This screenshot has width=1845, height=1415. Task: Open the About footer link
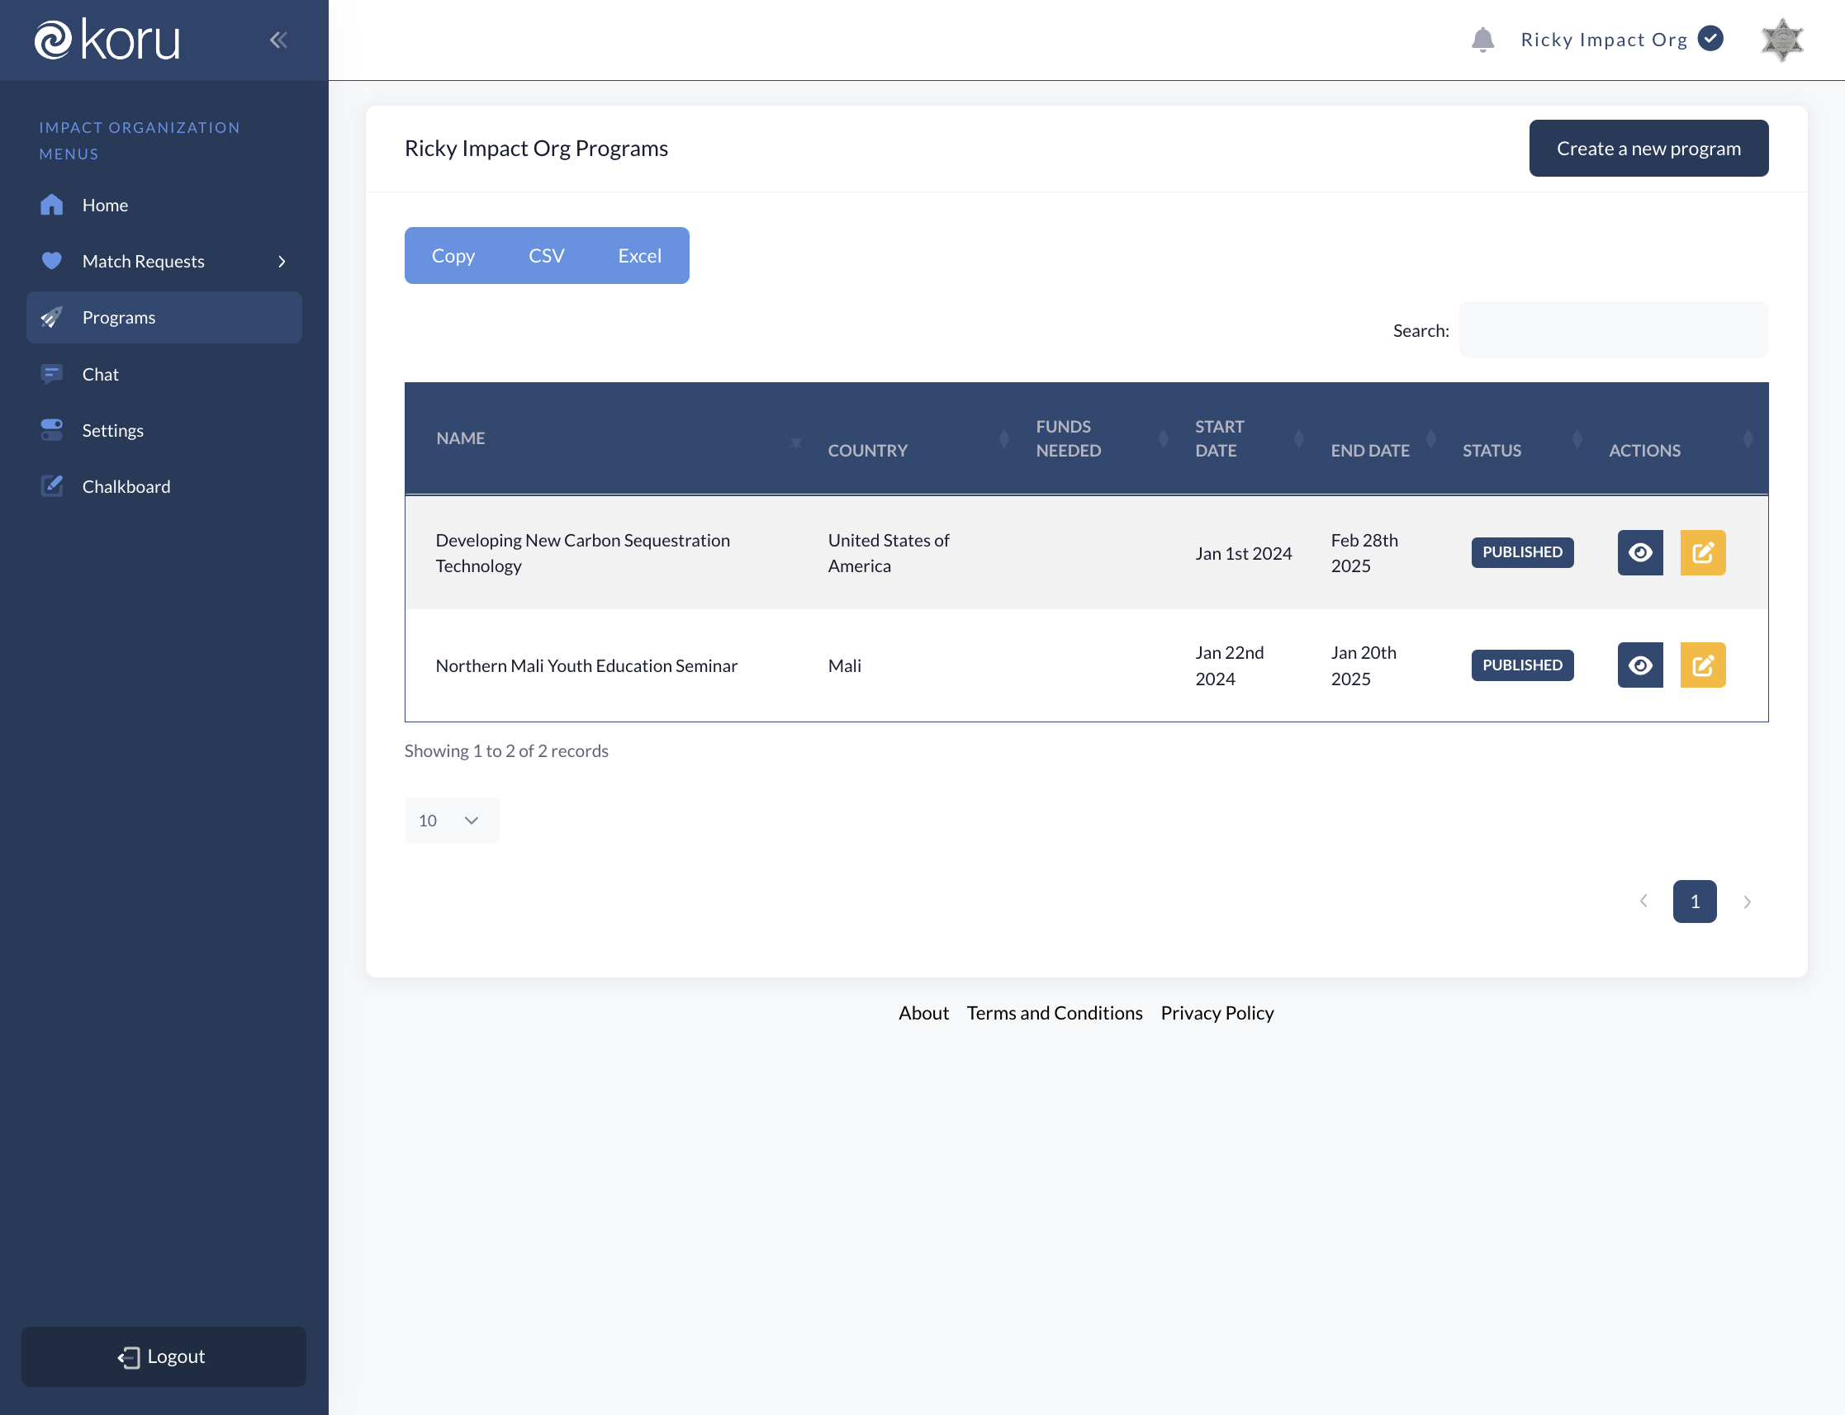(923, 1012)
